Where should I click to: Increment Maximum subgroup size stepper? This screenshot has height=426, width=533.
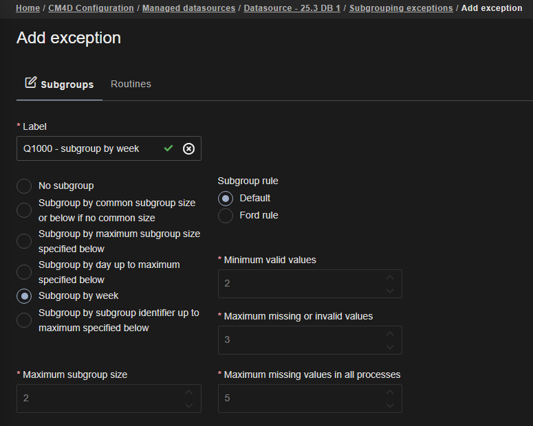click(189, 392)
